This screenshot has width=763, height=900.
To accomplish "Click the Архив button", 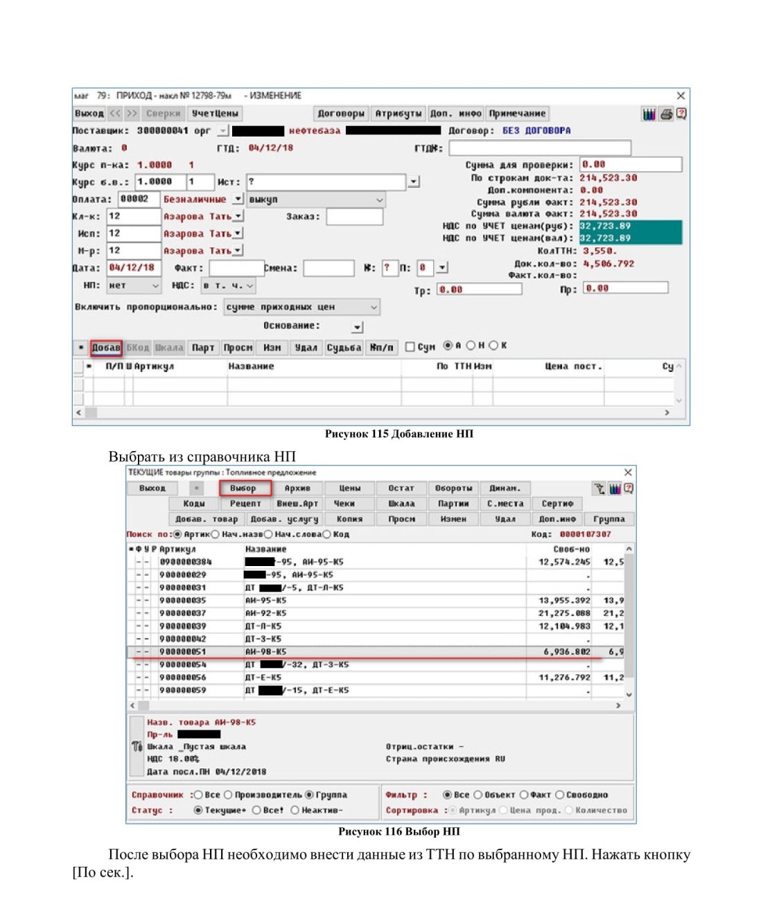I will click(x=297, y=488).
